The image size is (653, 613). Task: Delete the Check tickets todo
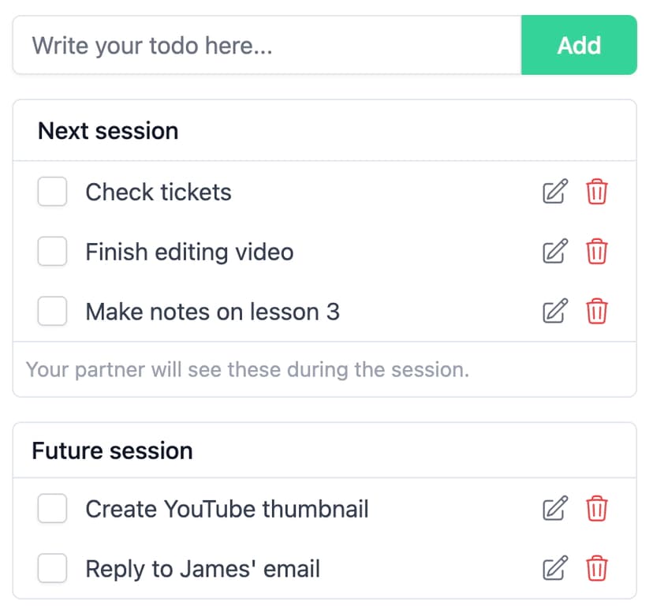click(x=597, y=192)
